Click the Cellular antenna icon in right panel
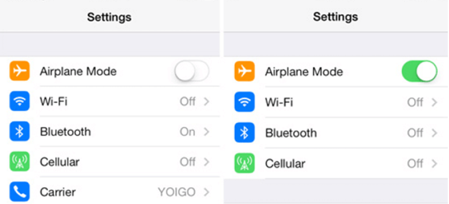449x204 pixels. pos(245,163)
